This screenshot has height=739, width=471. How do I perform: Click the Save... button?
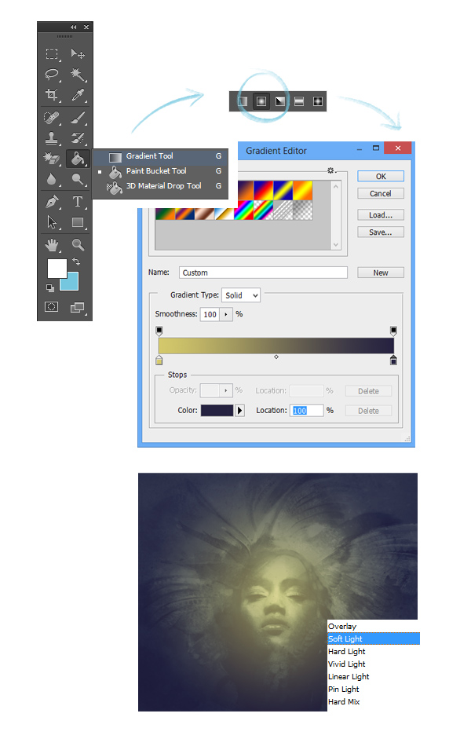[x=381, y=232]
